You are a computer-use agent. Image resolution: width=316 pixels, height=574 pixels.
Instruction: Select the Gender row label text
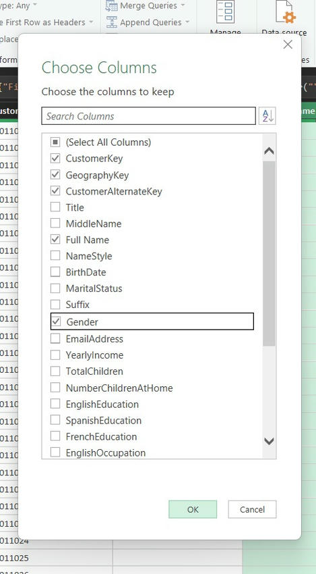click(82, 322)
